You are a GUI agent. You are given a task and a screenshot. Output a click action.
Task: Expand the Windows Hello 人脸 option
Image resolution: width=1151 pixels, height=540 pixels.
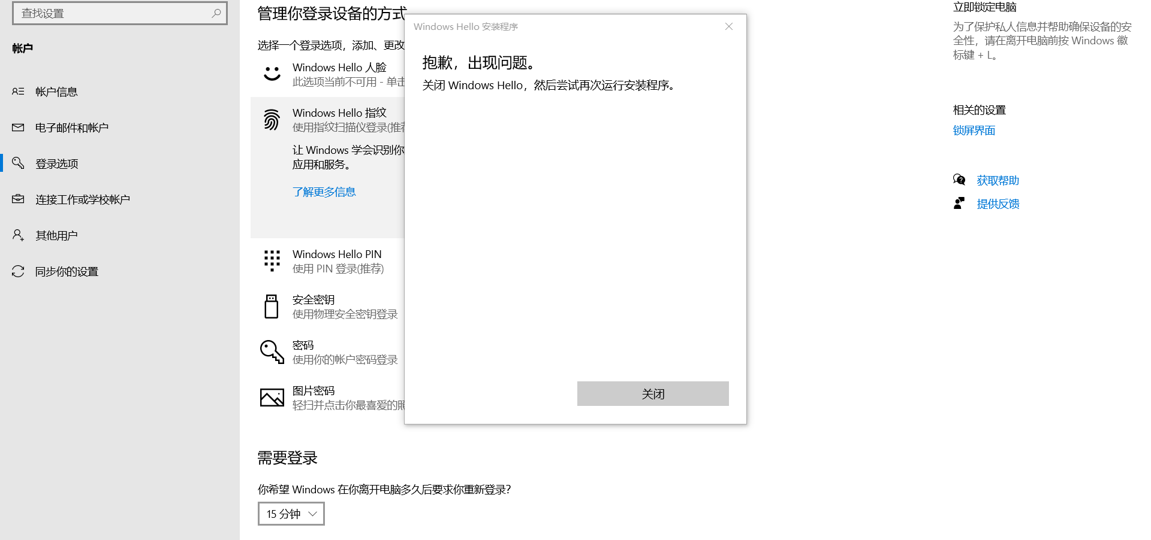328,74
